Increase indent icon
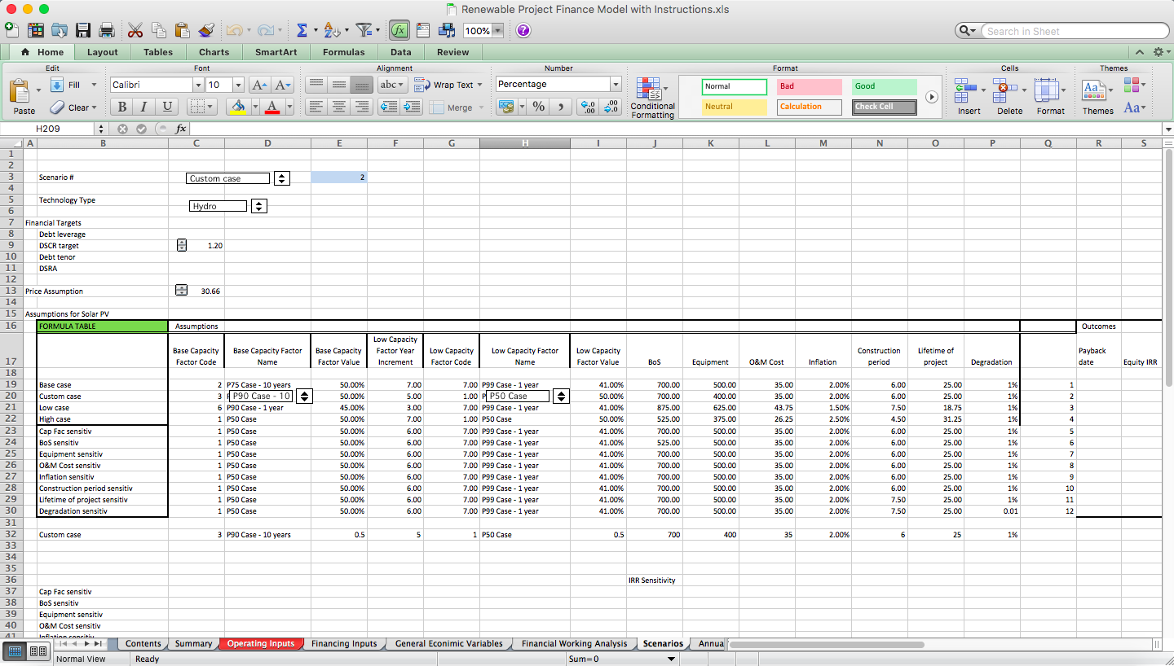The image size is (1174, 666). coord(413,107)
